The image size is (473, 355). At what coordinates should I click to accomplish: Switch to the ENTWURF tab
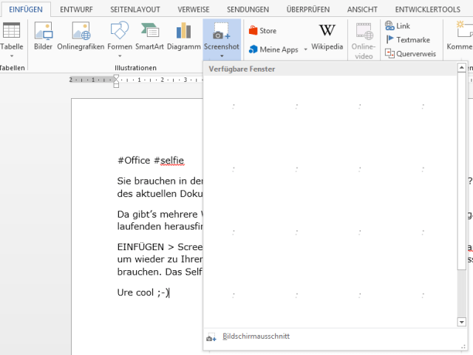(76, 9)
